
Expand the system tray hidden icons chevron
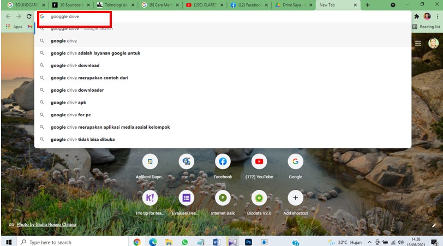[369, 242]
